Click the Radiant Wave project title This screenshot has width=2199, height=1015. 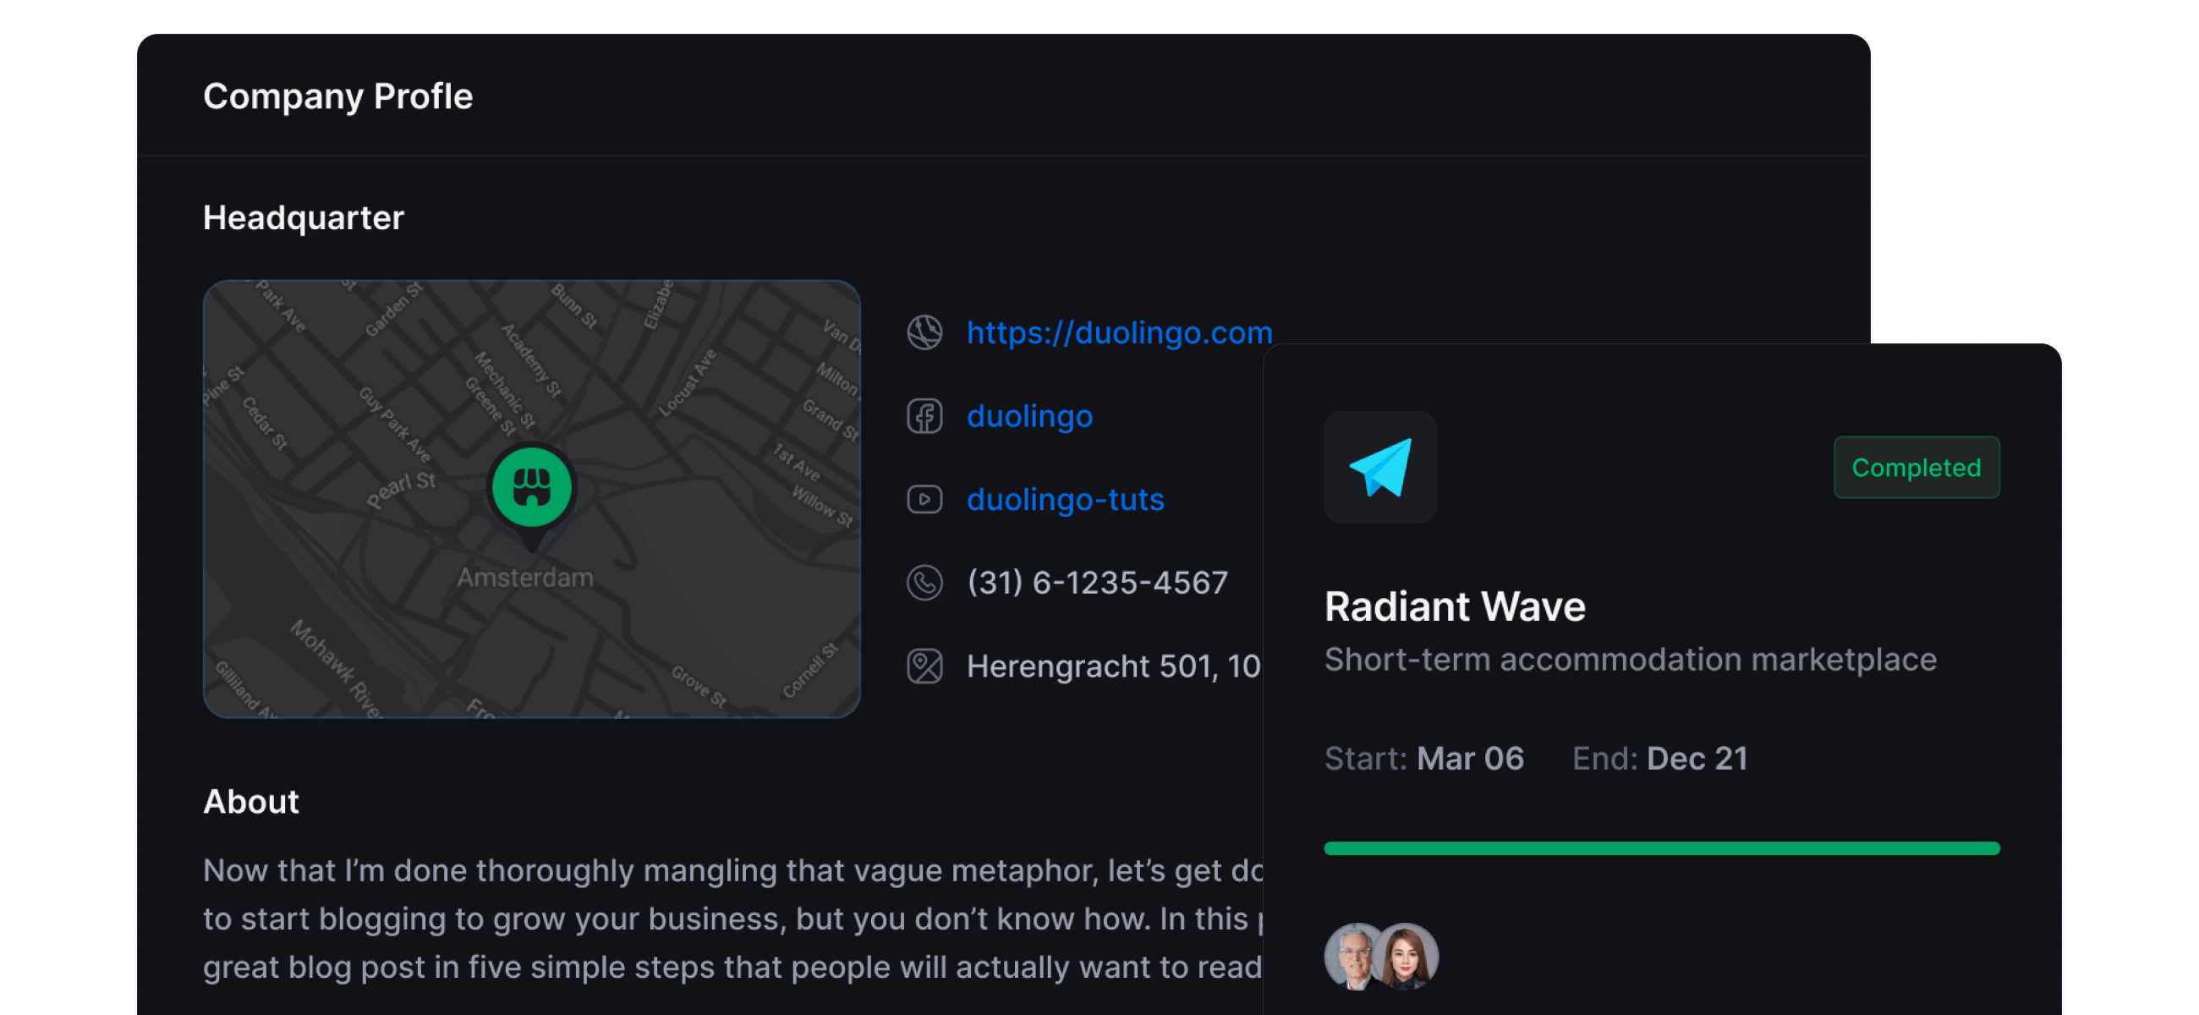(x=1455, y=607)
